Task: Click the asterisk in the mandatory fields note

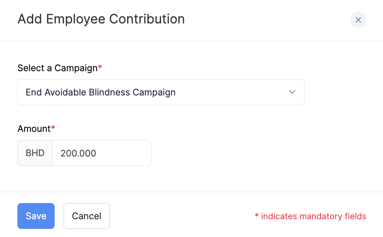Action: pos(257,216)
